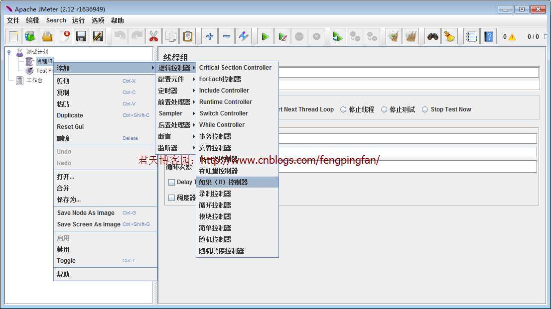Click the Stop test toolbar icon
The image size is (551, 309).
pyautogui.click(x=299, y=36)
